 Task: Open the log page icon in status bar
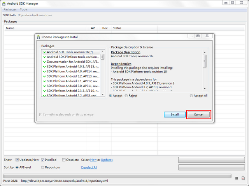point(243,178)
